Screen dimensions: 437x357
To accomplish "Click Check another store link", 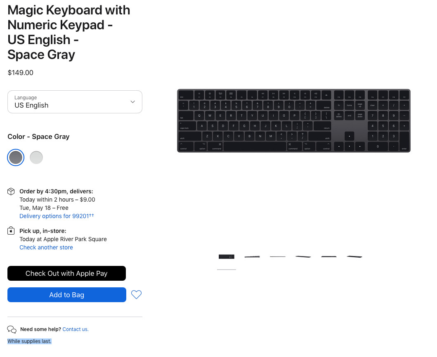I will (x=46, y=247).
